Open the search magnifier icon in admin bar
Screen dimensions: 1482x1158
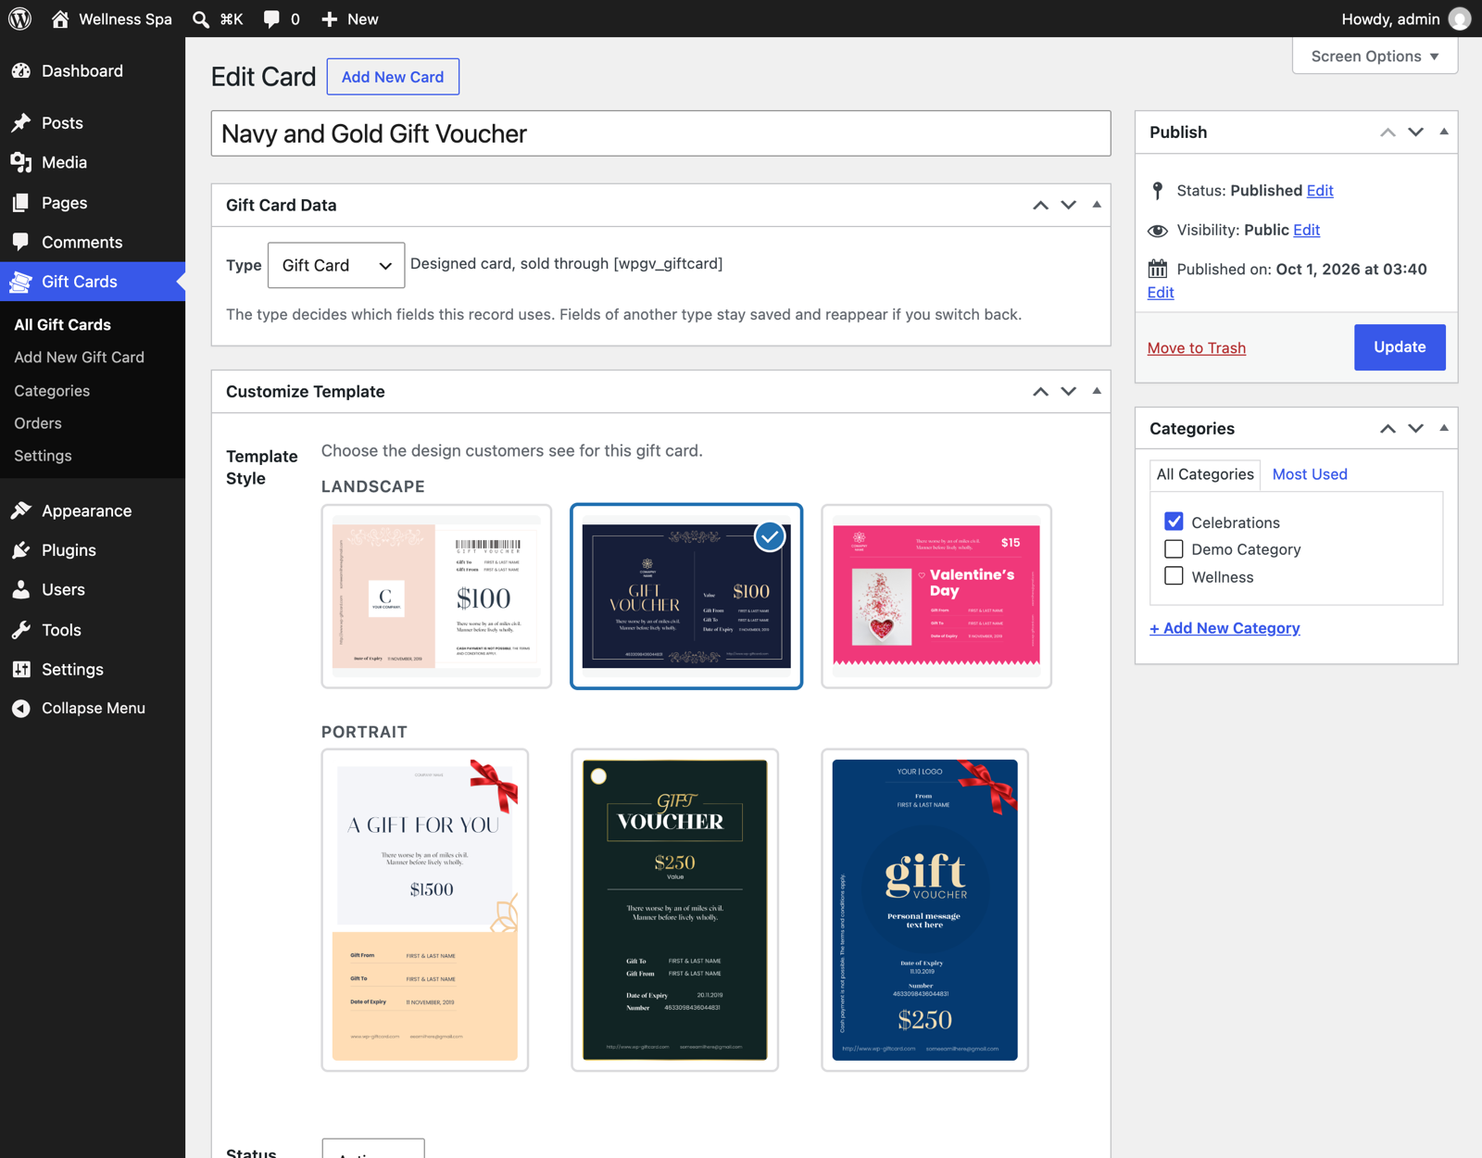200,19
